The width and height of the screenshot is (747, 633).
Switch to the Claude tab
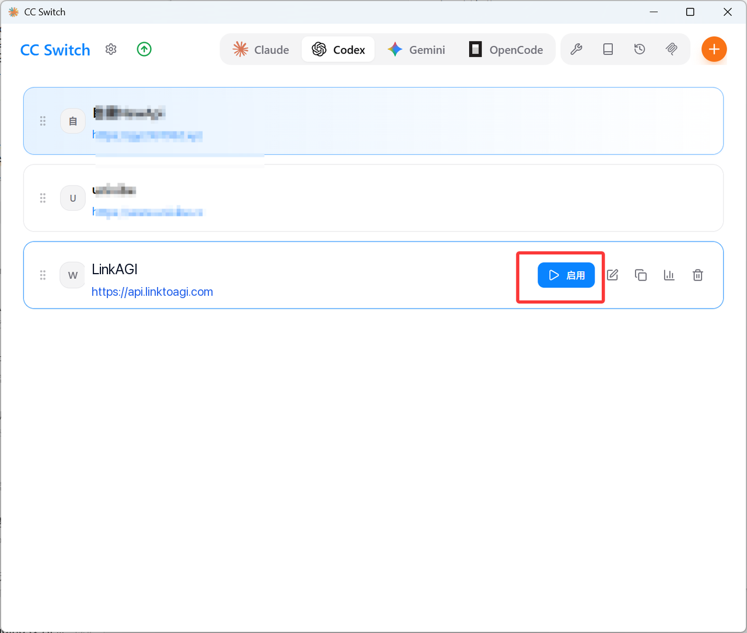click(x=261, y=50)
